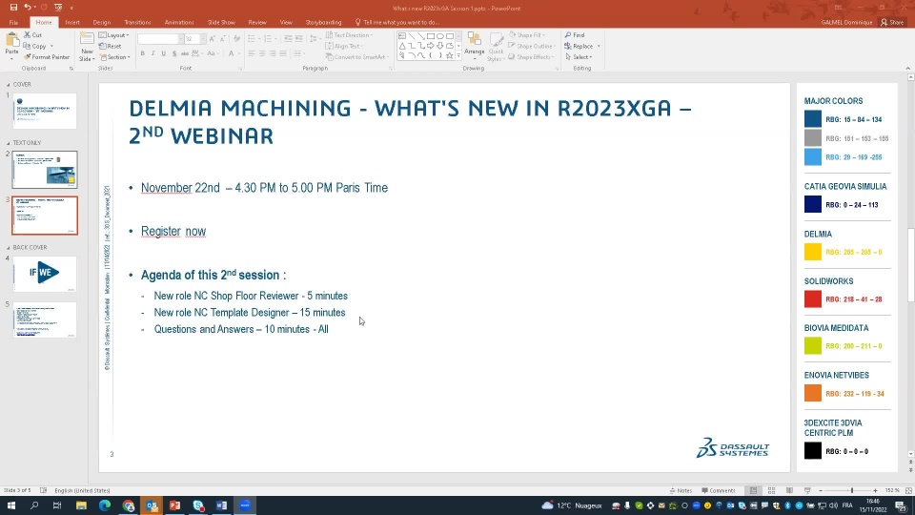The image size is (915, 515).
Task: Toggle Notes pane in status bar
Action: pyautogui.click(x=681, y=490)
